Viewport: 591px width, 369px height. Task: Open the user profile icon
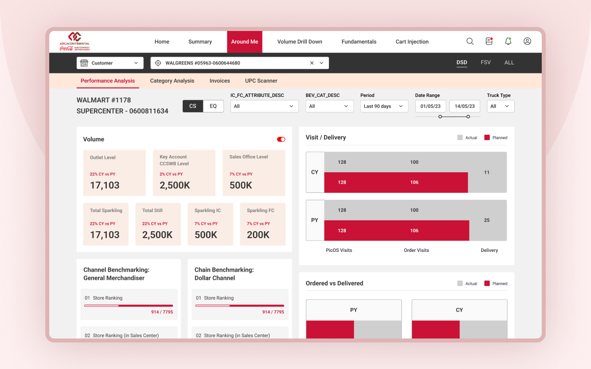click(527, 41)
